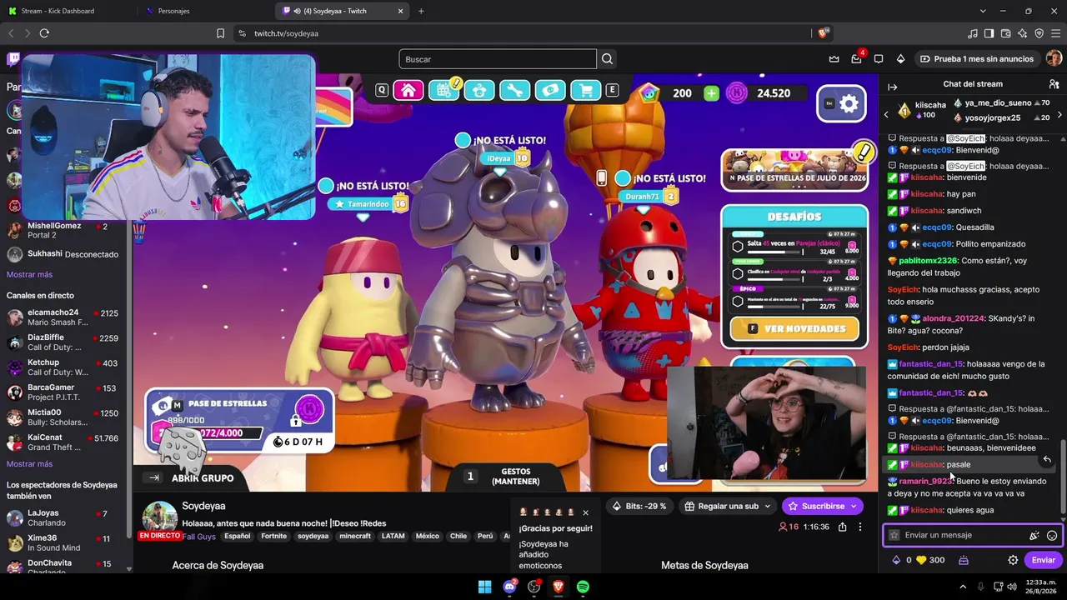The image size is (1067, 600).
Task: Share the stream icon
Action: tap(843, 527)
